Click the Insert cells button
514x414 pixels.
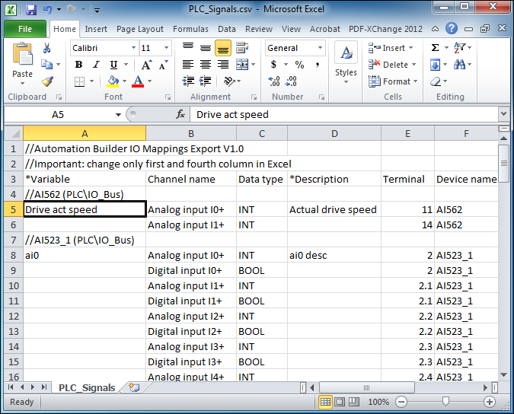click(x=391, y=48)
